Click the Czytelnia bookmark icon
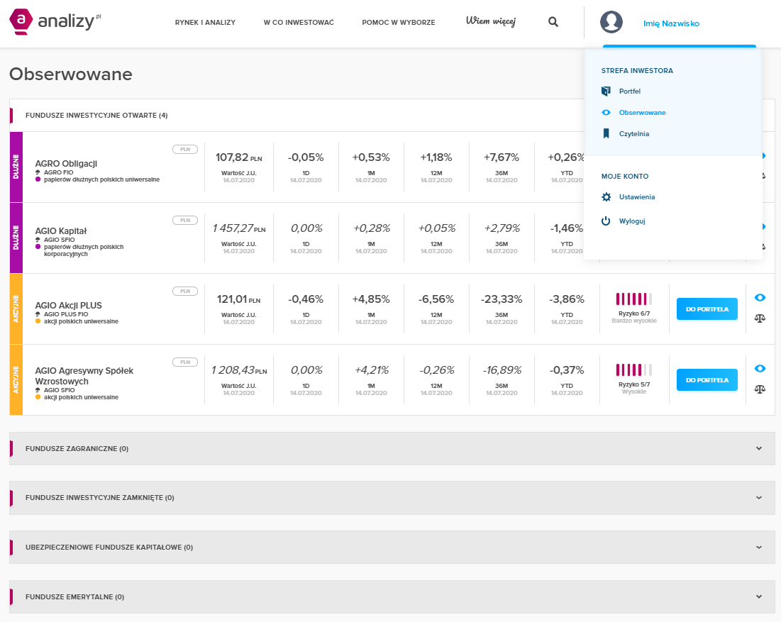This screenshot has width=781, height=622. [606, 133]
